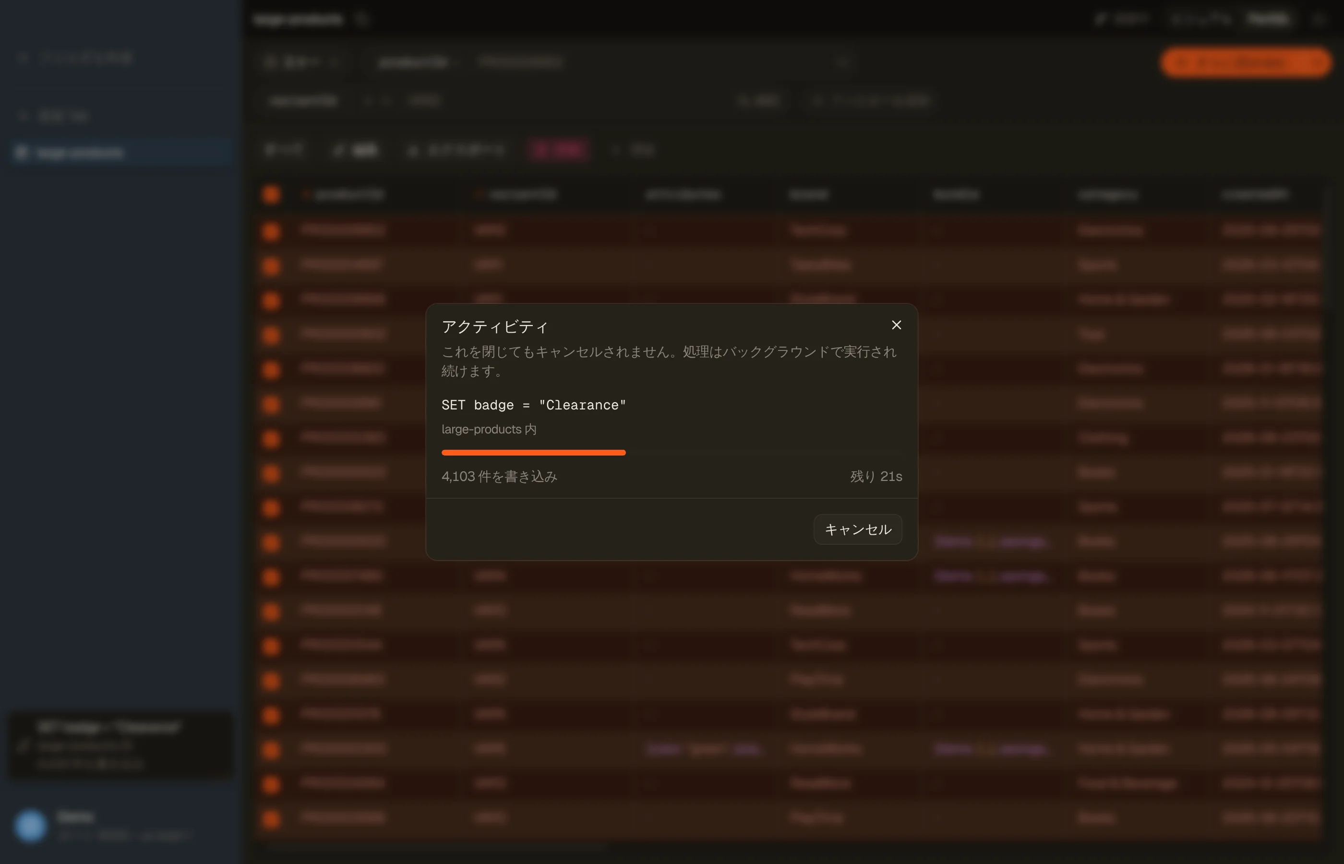Click the アクティビティ dialog title

(494, 326)
